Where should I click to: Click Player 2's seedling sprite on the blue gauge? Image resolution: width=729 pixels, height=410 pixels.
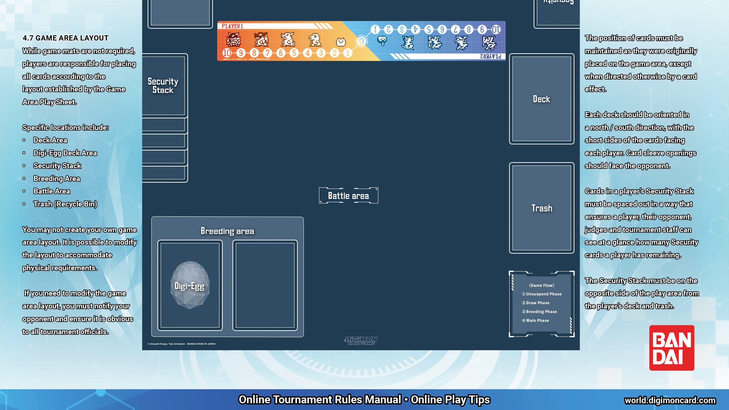click(383, 40)
